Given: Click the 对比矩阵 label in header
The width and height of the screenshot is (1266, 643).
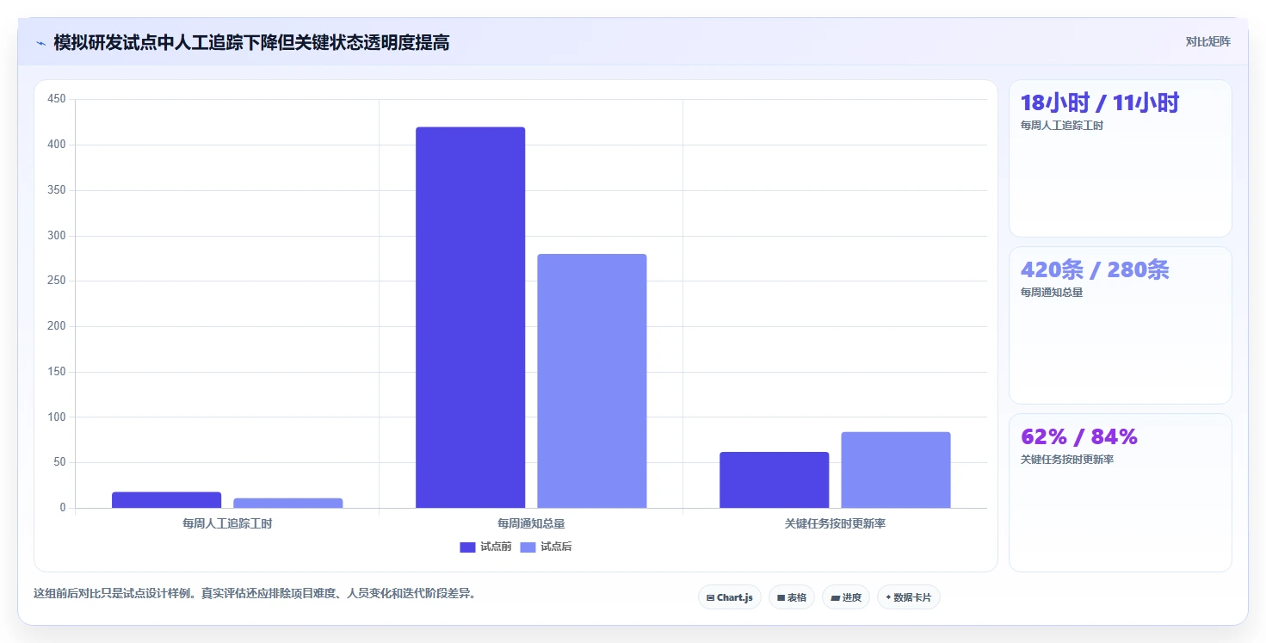Looking at the screenshot, I should tap(1207, 42).
